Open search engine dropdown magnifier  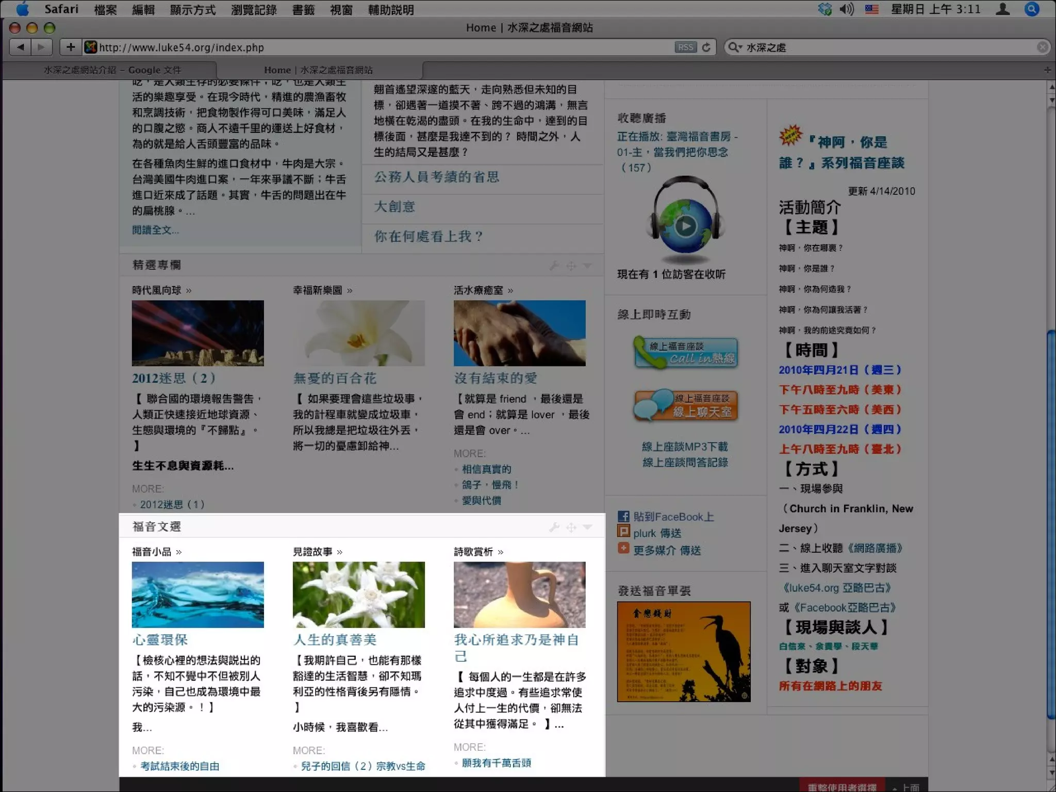[734, 47]
